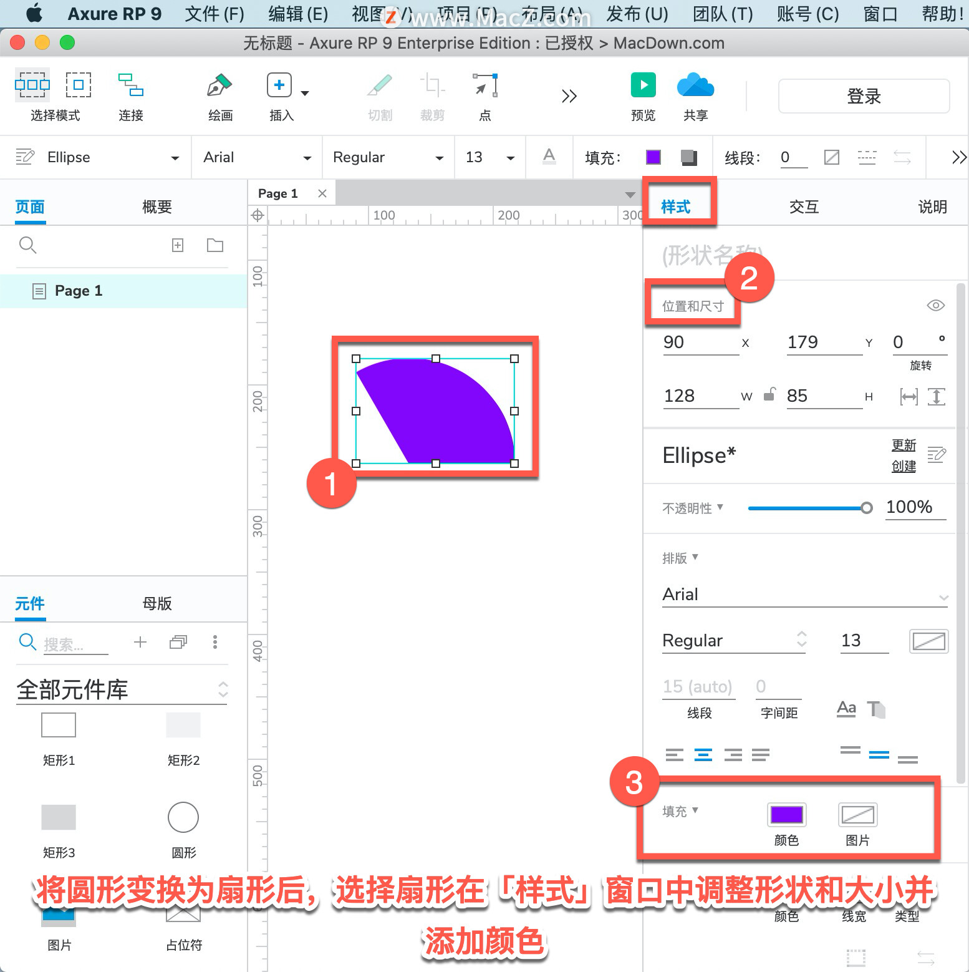
Task: Open the Insert tool dropdown arrow
Action: 305,94
